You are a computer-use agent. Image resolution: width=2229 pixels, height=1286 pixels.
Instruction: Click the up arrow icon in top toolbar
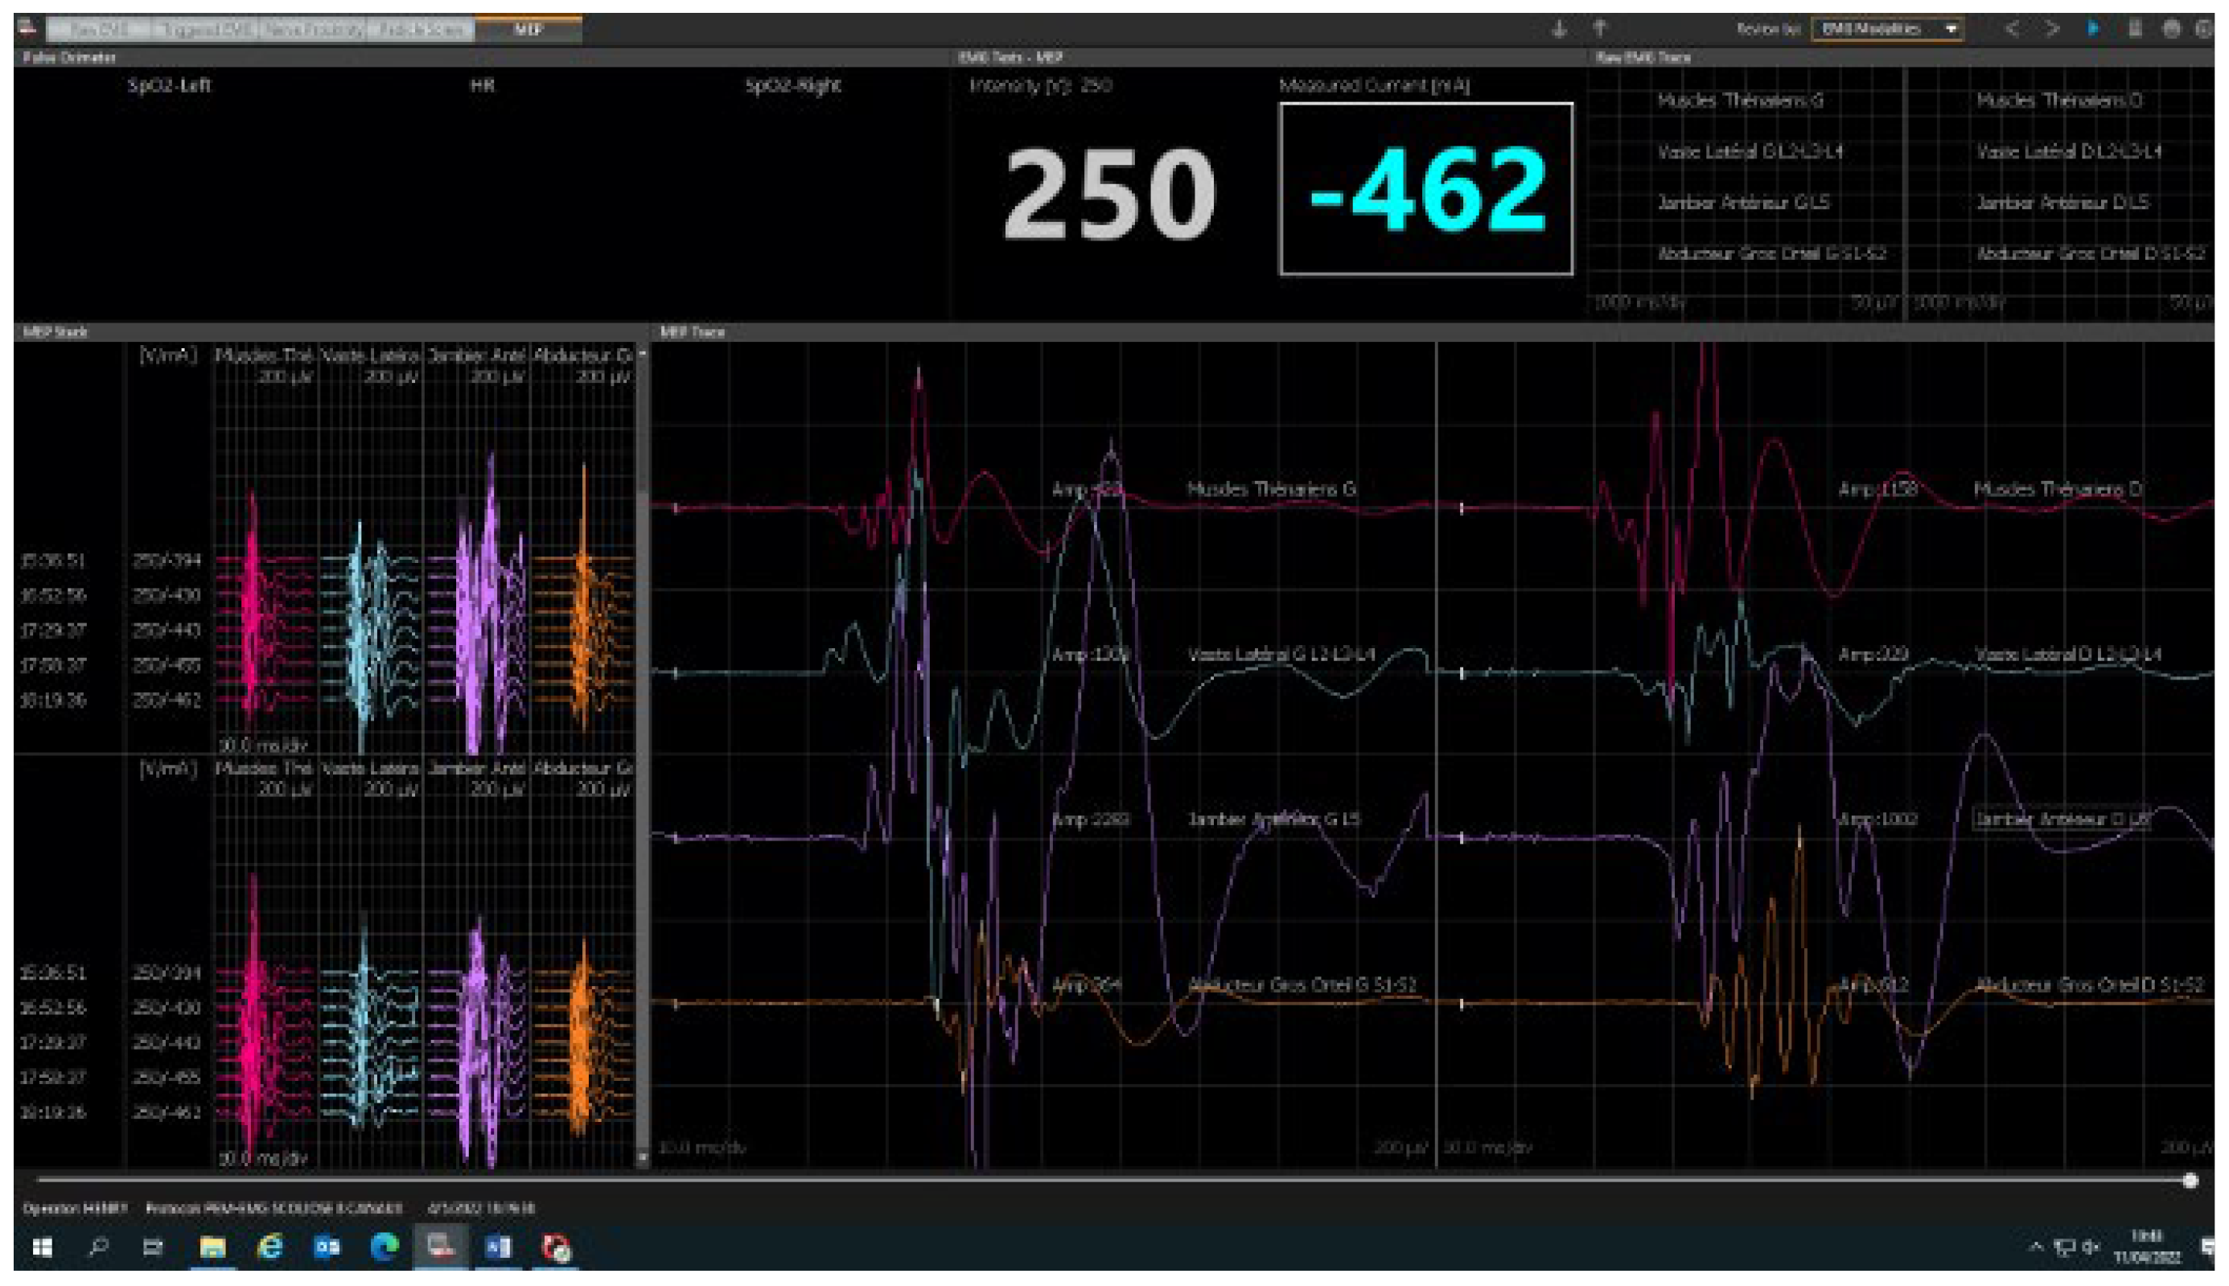pyautogui.click(x=1599, y=29)
